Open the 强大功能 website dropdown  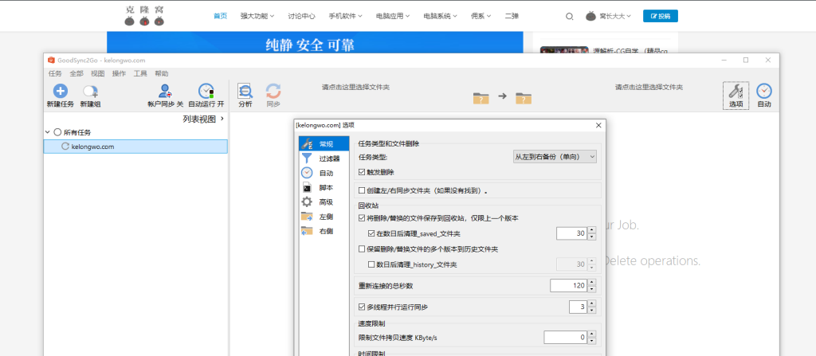257,16
